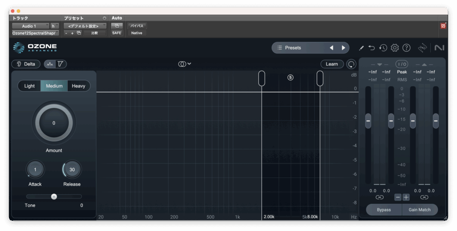The image size is (457, 231).
Task: Open the Presets list
Action: [298, 48]
